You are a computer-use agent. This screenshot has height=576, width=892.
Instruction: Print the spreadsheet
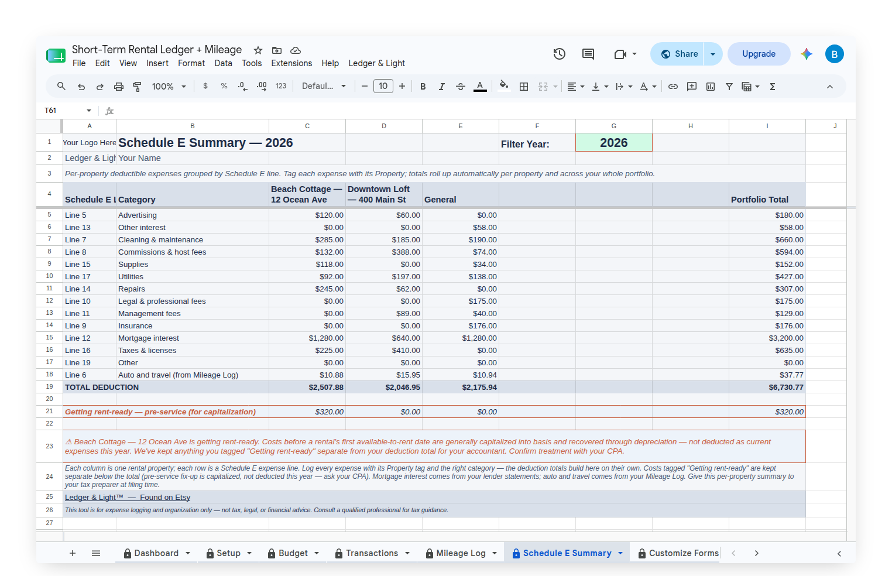pos(119,86)
